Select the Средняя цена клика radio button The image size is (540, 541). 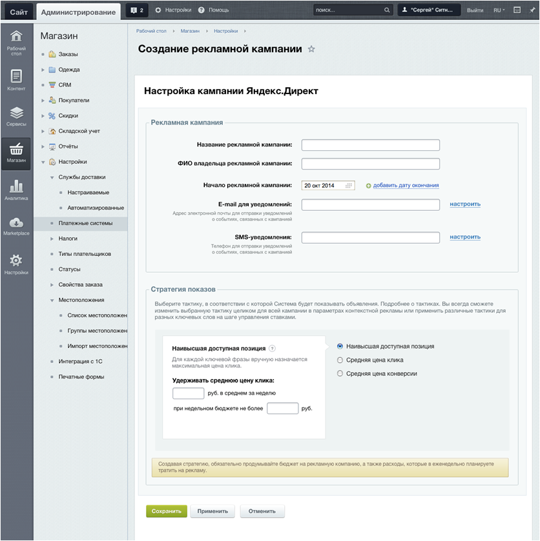coord(340,360)
